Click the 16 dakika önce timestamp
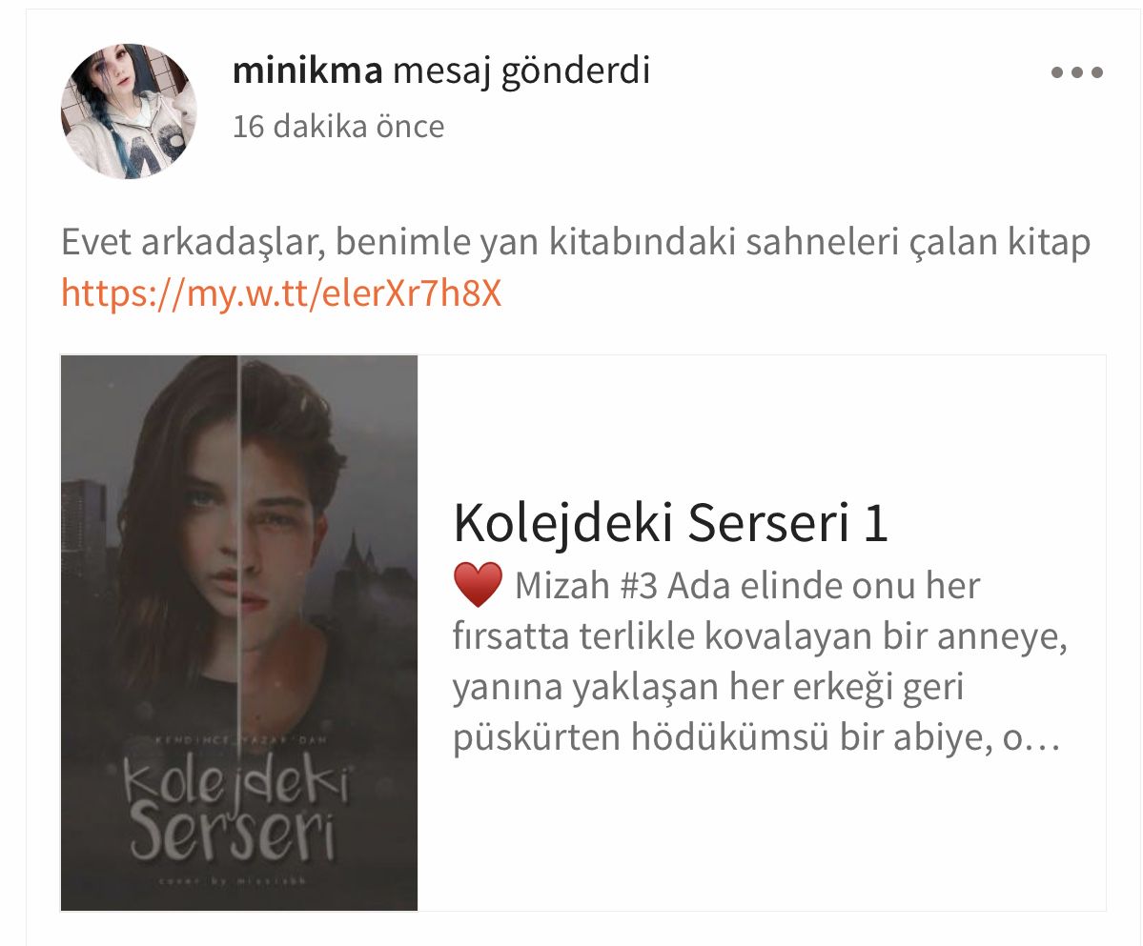This screenshot has height=946, width=1143. pyautogui.click(x=338, y=127)
